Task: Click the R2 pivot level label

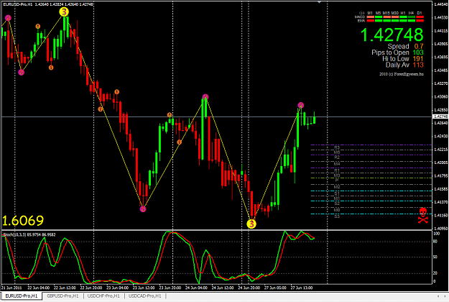Action: point(337,157)
